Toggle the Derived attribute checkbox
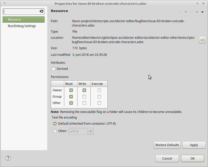The height and width of the screenshot is (167, 208). pos(53,69)
